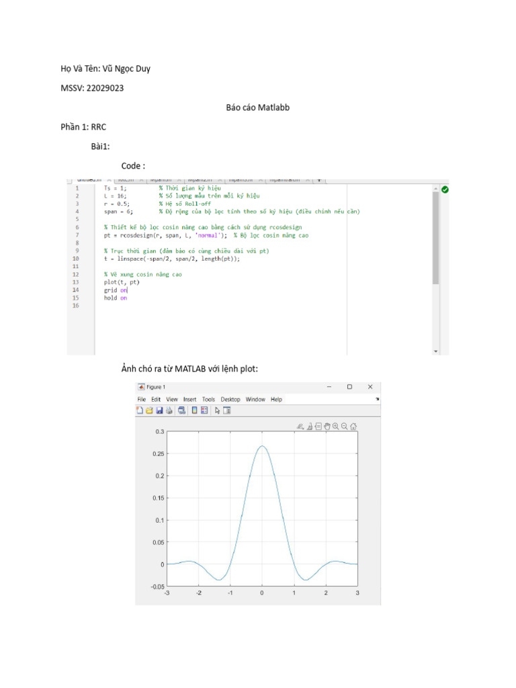The image size is (516, 688).
Task: Click the Open File folder icon
Action: [149, 411]
